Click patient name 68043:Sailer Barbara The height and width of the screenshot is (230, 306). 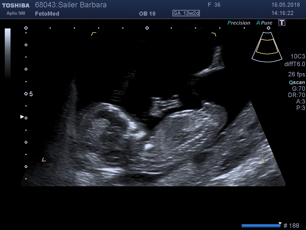coord(71,5)
